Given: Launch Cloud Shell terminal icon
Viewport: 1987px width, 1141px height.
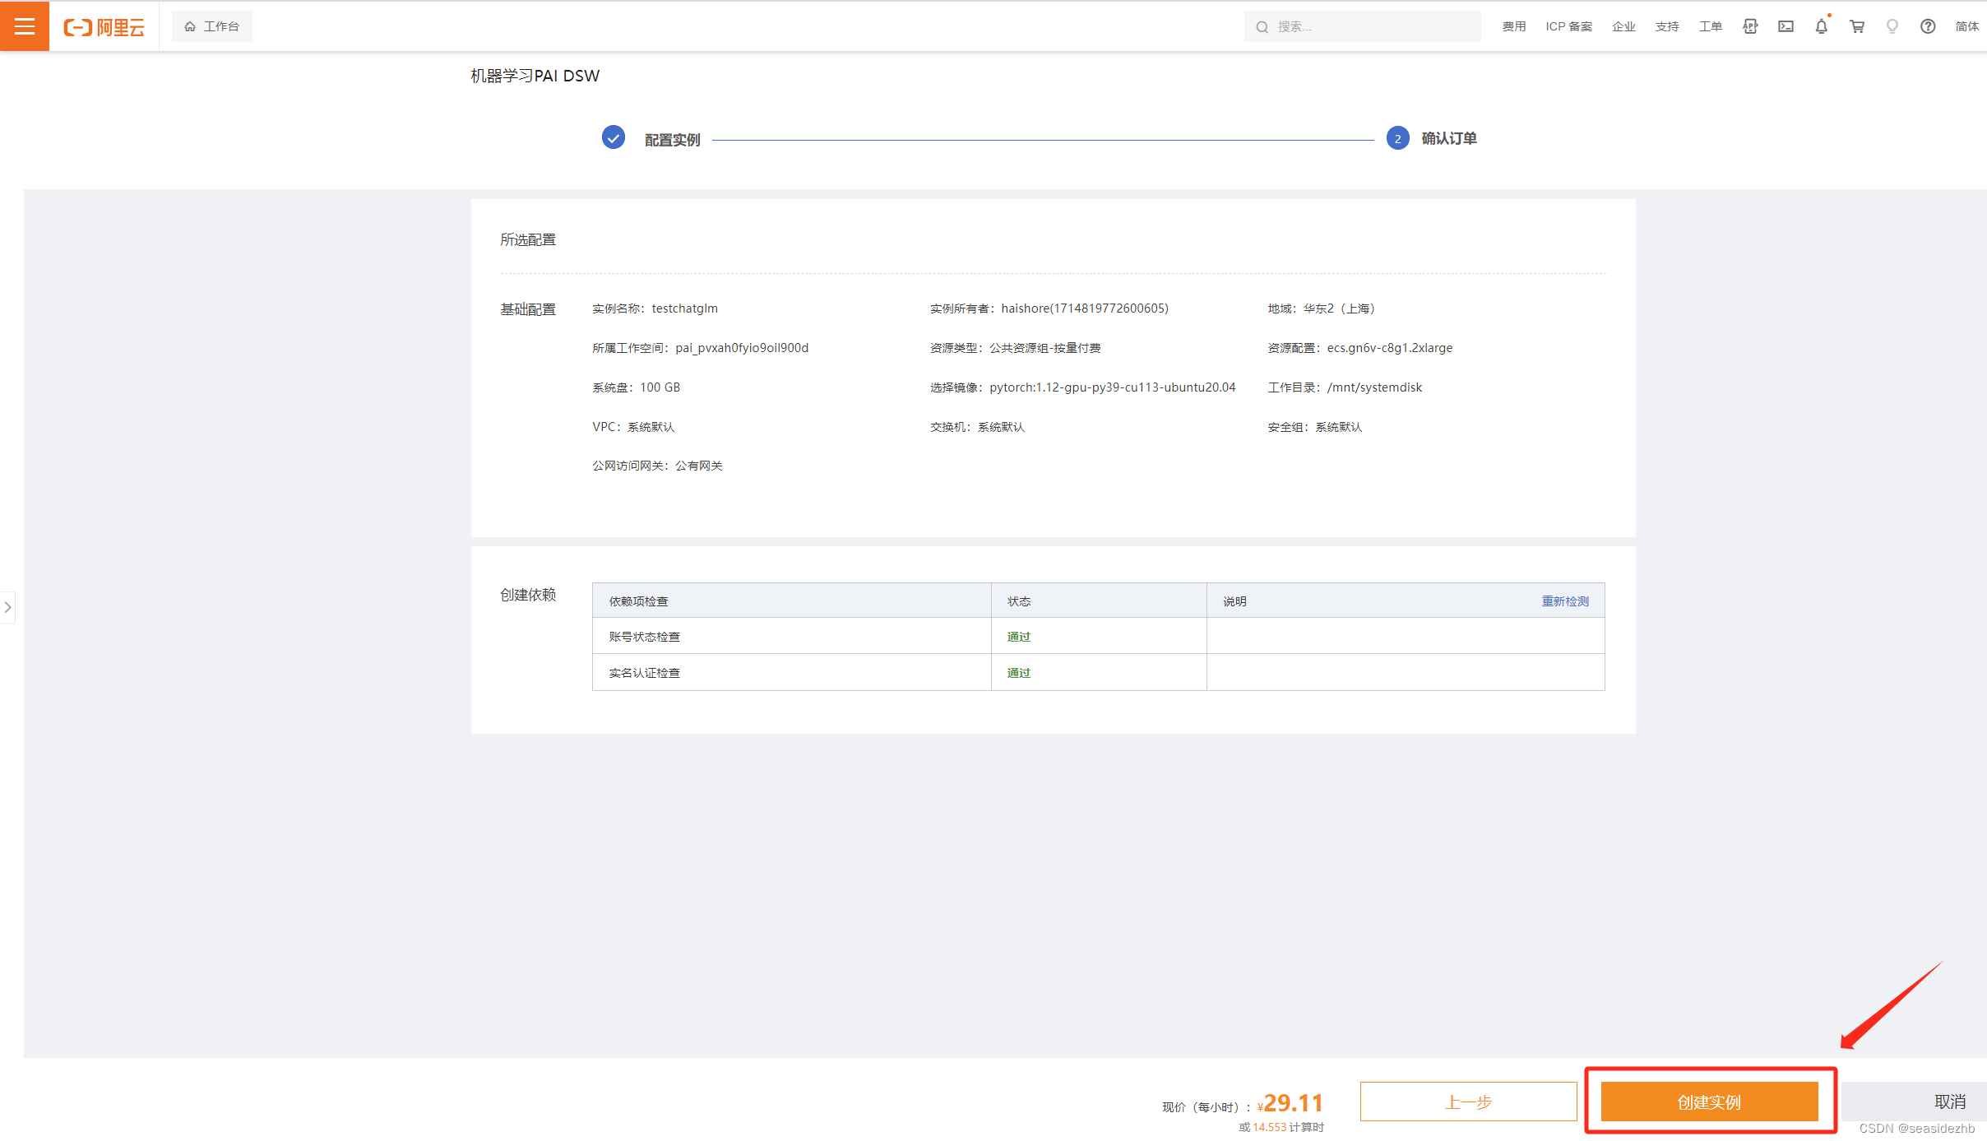Looking at the screenshot, I should [x=1786, y=26].
